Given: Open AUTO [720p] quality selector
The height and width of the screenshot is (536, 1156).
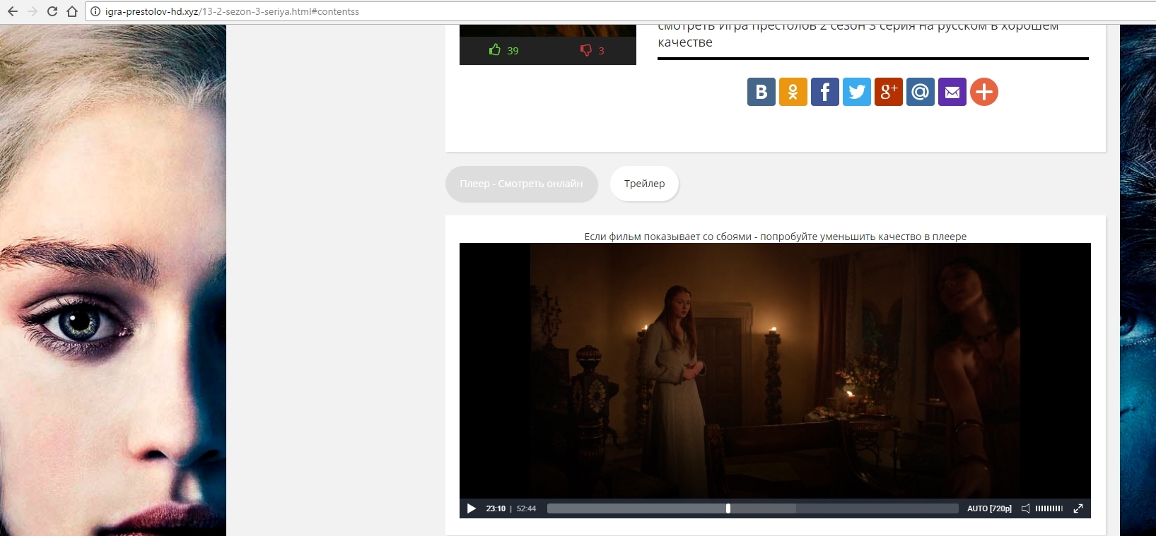Looking at the screenshot, I should point(989,508).
